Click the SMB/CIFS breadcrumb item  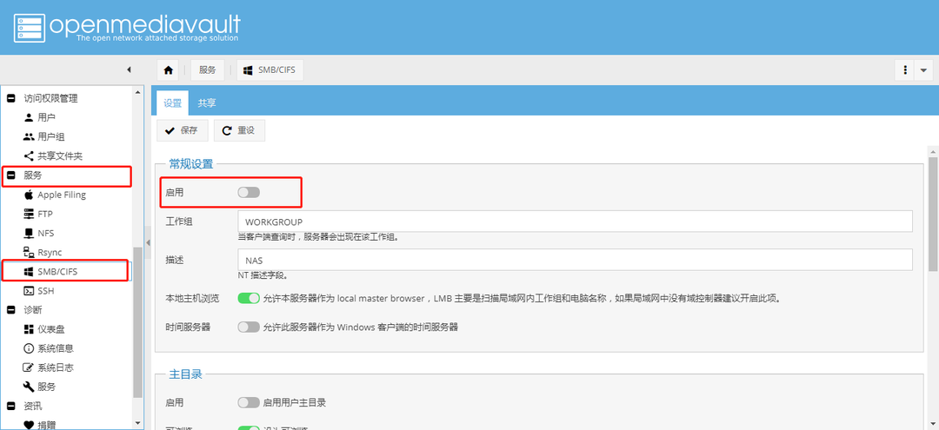(x=270, y=70)
